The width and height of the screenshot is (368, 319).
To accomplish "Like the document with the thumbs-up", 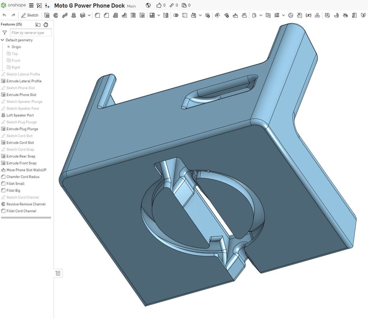I will coord(159,5).
